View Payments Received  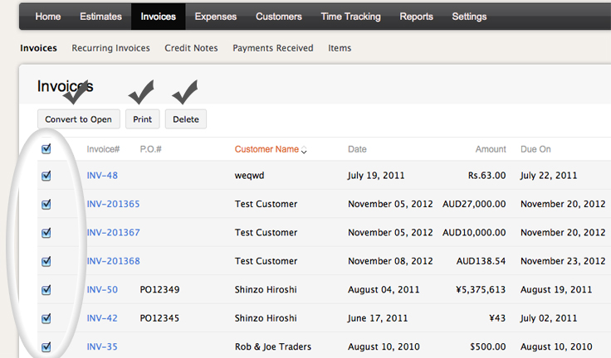273,48
